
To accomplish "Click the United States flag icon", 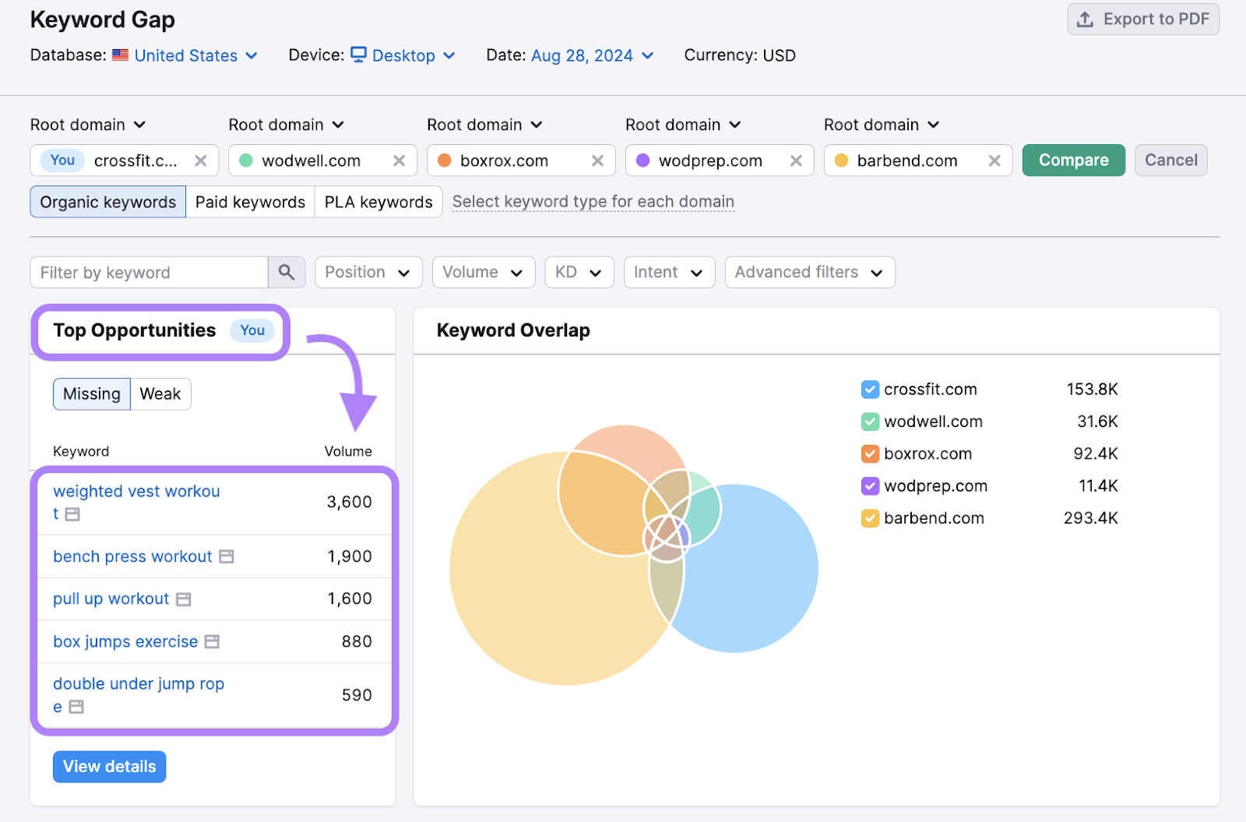I will point(120,55).
